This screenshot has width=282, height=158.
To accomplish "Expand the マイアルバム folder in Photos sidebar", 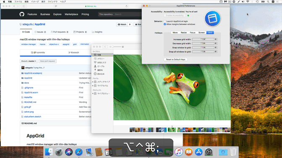I will (x=93, y=86).
